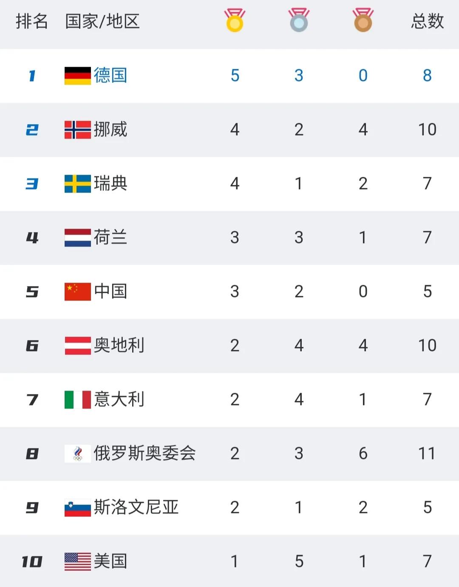This screenshot has width=459, height=587.
Task: Select the 总数 column header
Action: 427,21
